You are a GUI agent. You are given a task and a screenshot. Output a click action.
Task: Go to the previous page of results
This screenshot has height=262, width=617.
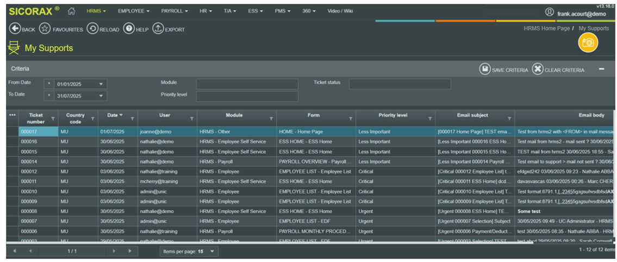[x=30, y=251]
